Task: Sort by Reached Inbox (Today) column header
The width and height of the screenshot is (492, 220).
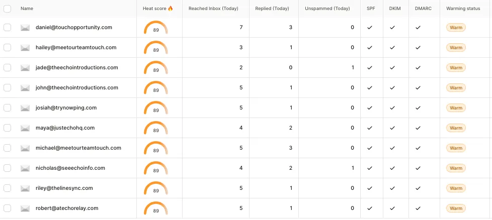Action: pos(213,9)
